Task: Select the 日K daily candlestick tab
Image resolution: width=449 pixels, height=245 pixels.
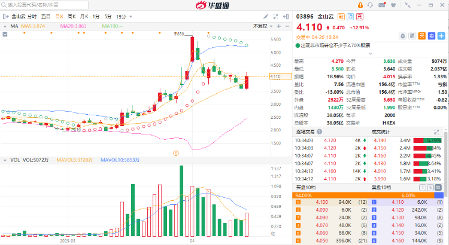Action: pos(59,17)
